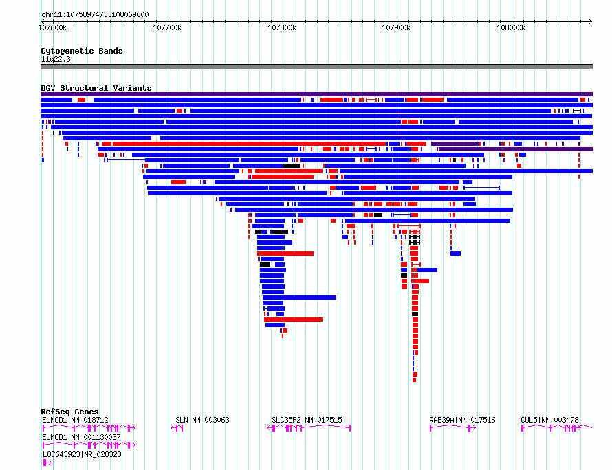The height and width of the screenshot is (470, 612).
Task: Click the SLN gene glyph
Action: [177, 428]
